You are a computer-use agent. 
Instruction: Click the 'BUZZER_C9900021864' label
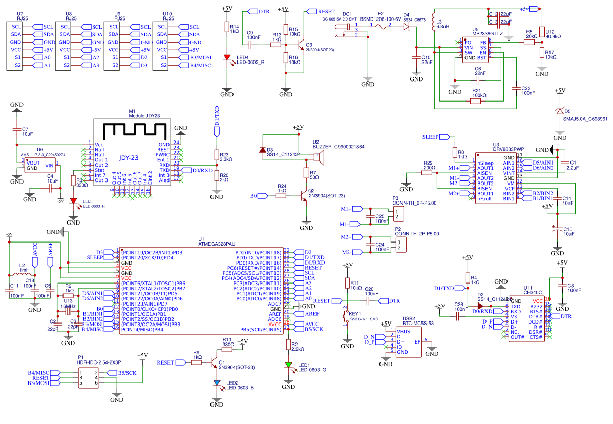tap(339, 147)
